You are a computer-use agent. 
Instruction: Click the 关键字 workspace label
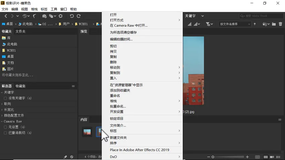point(190,16)
